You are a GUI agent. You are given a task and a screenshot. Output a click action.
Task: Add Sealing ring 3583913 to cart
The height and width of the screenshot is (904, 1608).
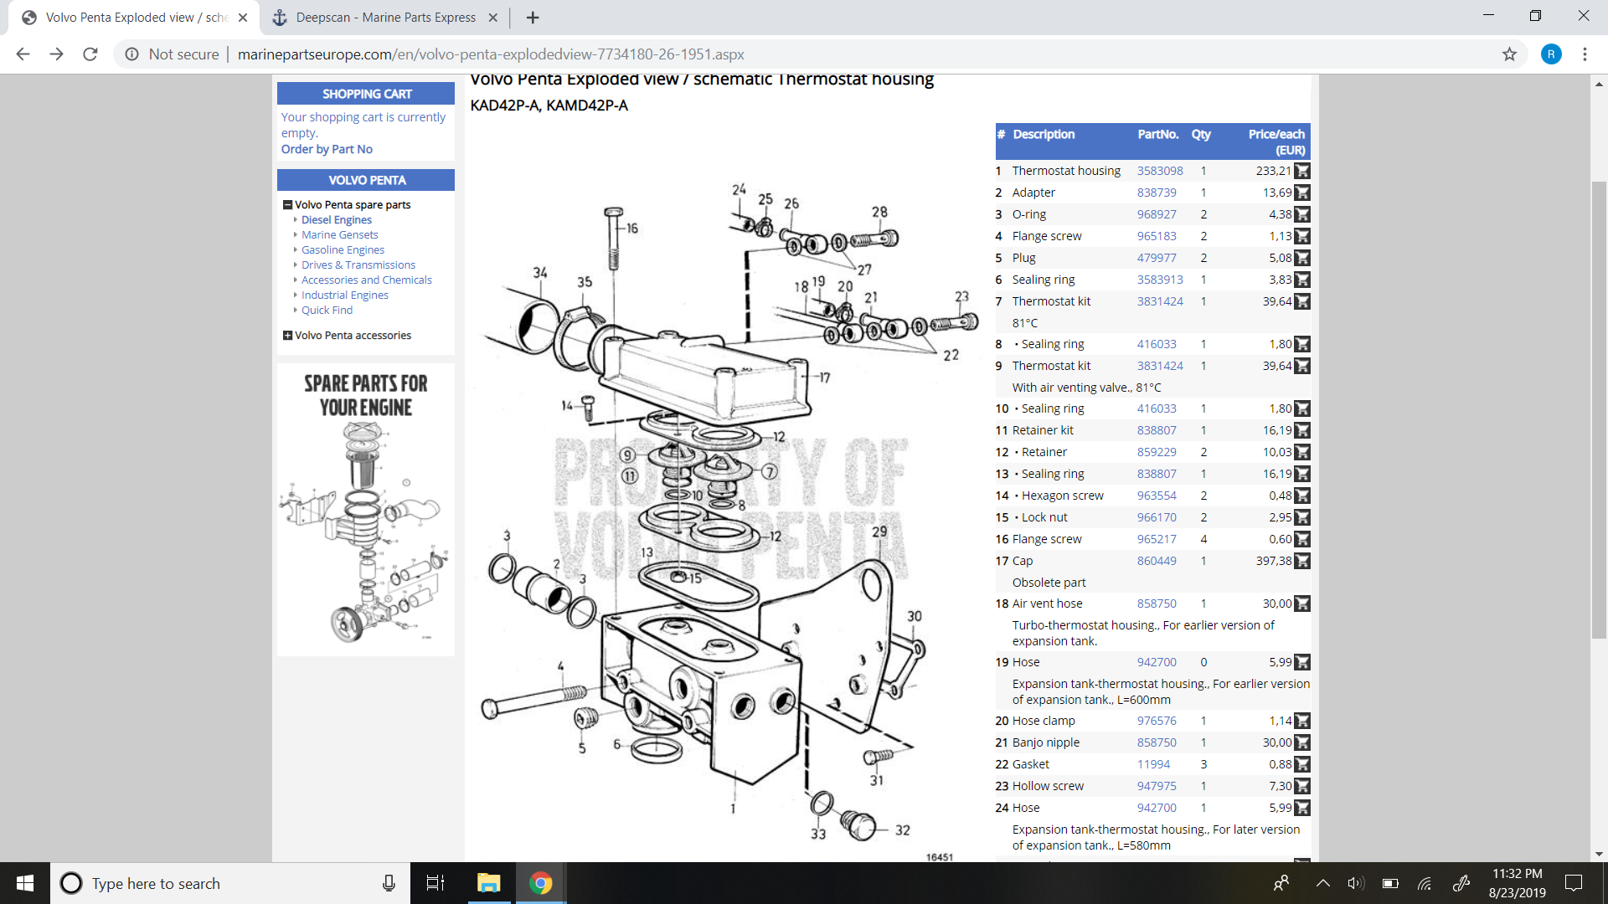(x=1302, y=280)
